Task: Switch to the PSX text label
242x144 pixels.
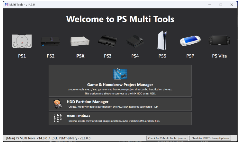Action: pyautogui.click(x=80, y=56)
